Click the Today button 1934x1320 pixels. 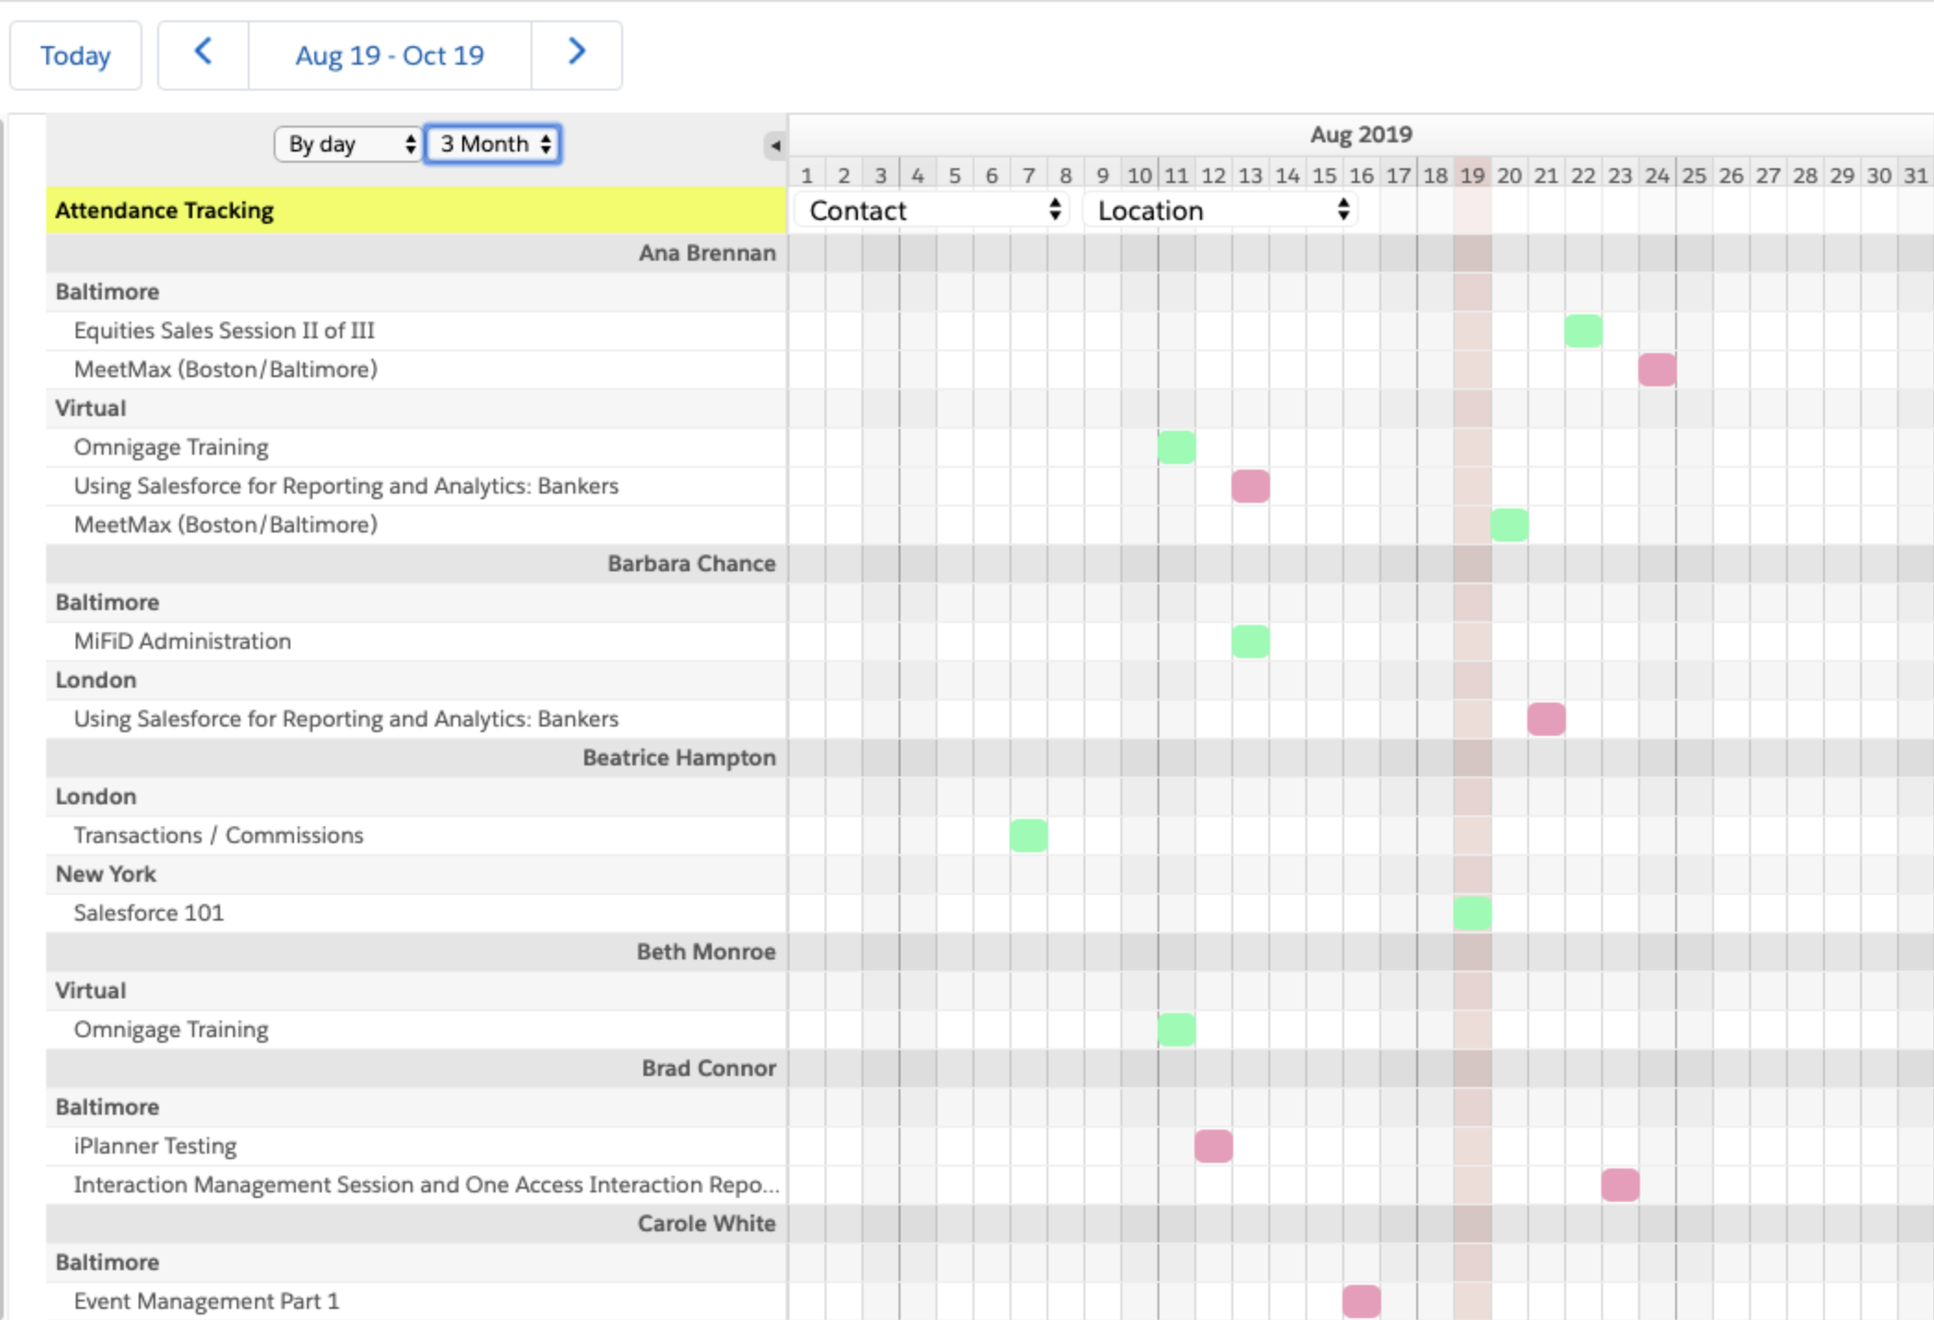click(x=75, y=55)
